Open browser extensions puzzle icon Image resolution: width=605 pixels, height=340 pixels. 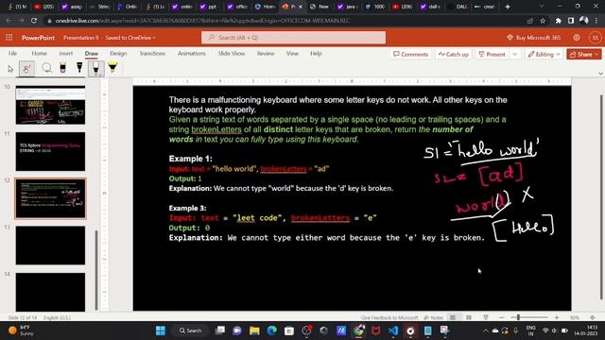pos(559,21)
